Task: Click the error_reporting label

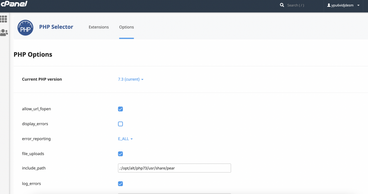Action: (x=36, y=139)
